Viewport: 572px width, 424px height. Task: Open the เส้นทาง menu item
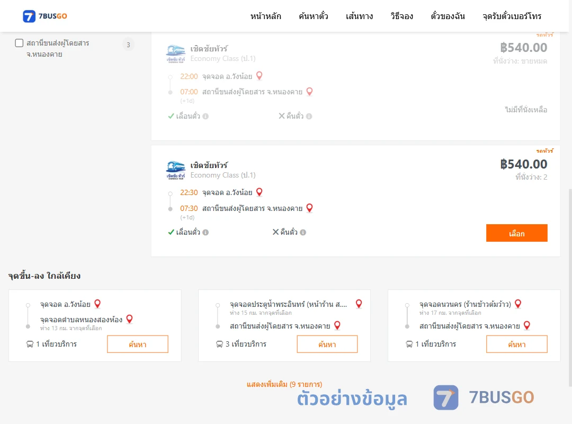[x=359, y=16]
